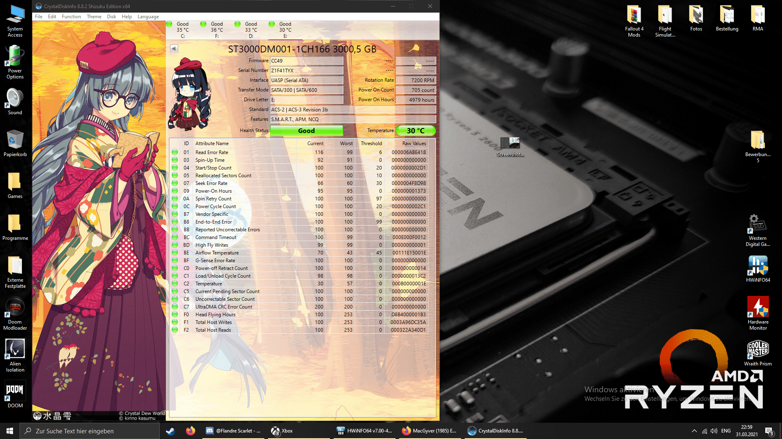The width and height of the screenshot is (782, 439).
Task: Click the Transfer Mode SATA/300 field
Action: pyautogui.click(x=306, y=90)
